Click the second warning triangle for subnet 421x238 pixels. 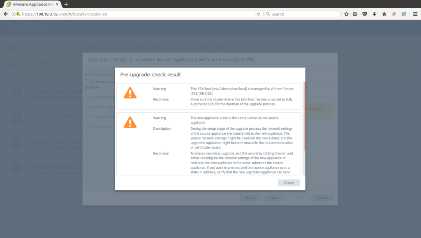[x=130, y=122]
